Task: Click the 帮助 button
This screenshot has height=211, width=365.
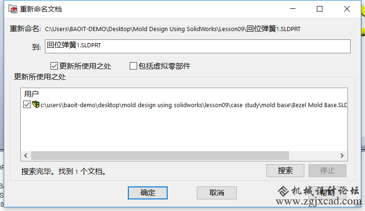Action: tap(327, 193)
